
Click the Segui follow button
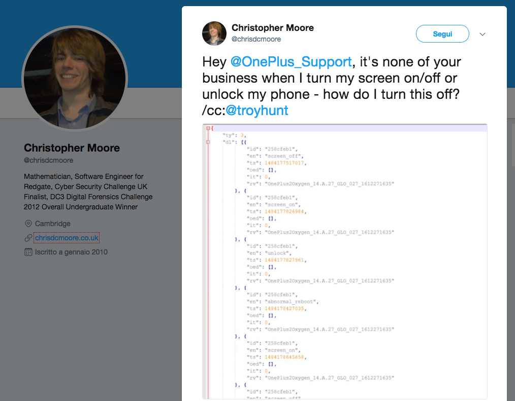(x=442, y=34)
